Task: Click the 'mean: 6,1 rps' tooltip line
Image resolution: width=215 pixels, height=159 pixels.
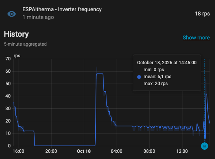Action: click(x=157, y=77)
